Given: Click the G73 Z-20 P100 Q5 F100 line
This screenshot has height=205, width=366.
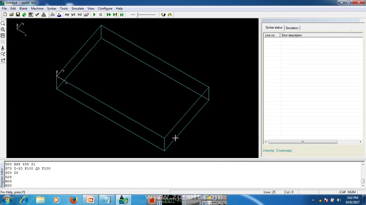Looking at the screenshot, I should coord(28,169).
